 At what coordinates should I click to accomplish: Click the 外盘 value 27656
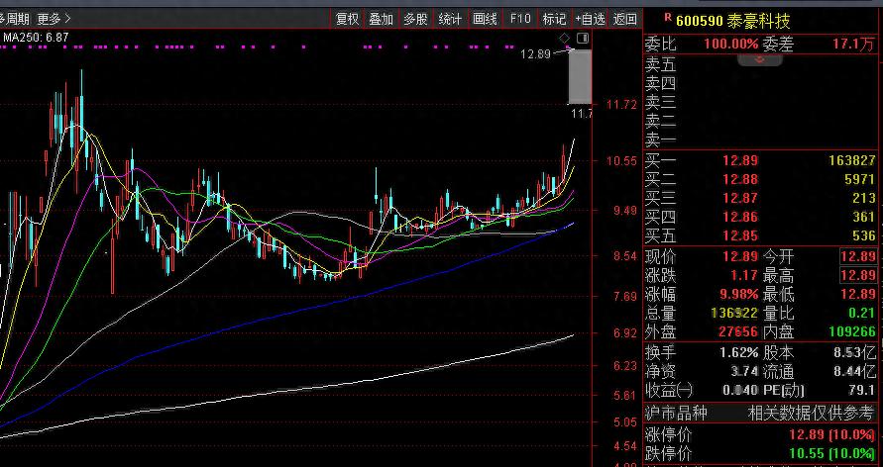click(x=738, y=331)
